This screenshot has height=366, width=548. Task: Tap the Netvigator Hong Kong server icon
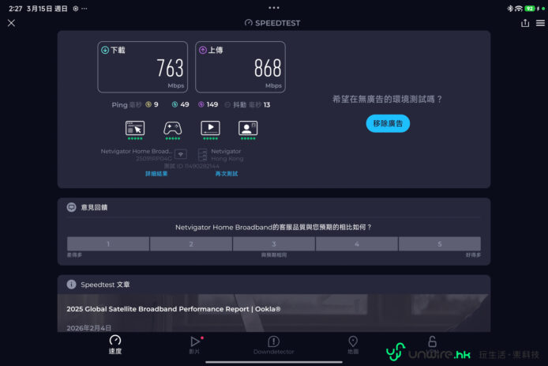(x=202, y=154)
